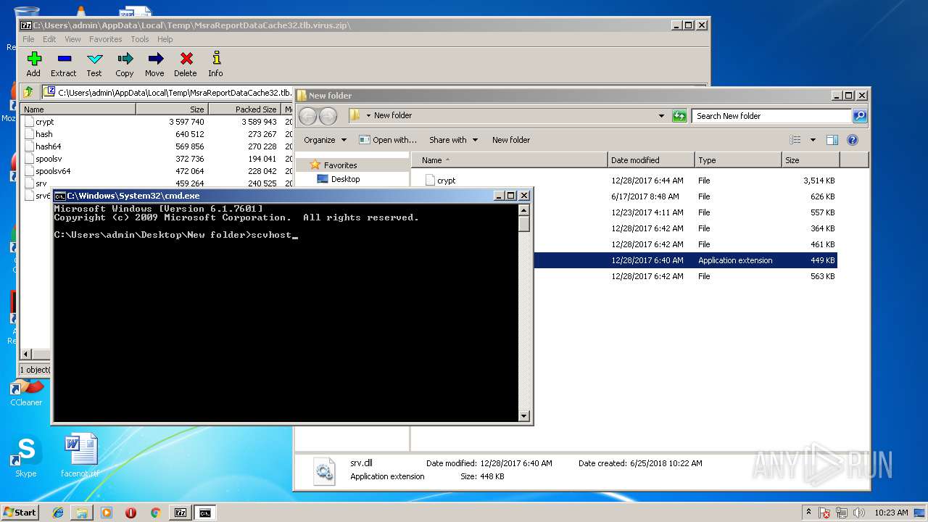
Task: Open the Share with dropdown
Action: coord(453,140)
